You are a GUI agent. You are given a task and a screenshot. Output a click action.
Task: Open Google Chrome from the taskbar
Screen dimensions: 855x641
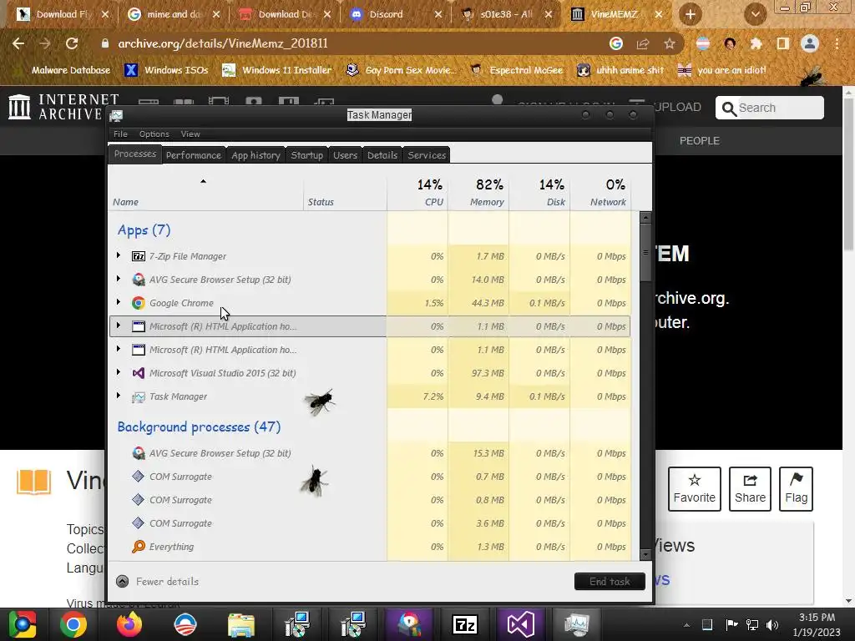[x=73, y=624]
